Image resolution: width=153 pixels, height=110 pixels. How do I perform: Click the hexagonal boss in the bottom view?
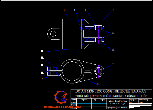click(99, 71)
